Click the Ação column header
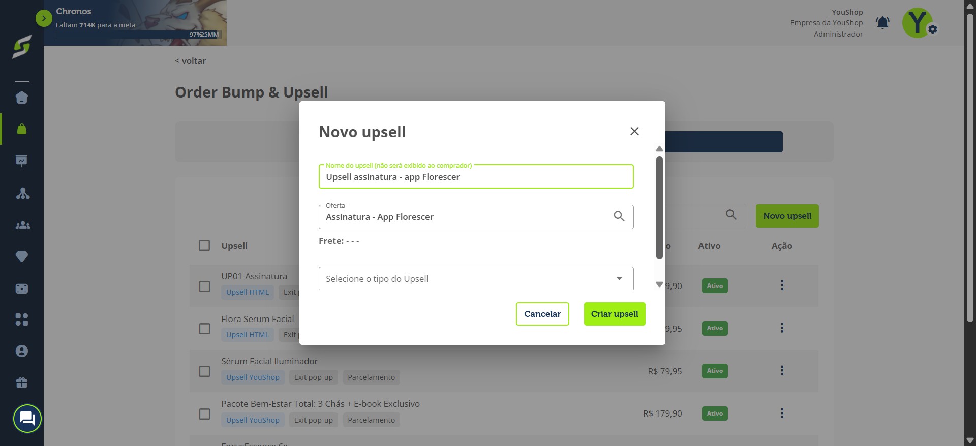Viewport: 976px width, 446px height. (x=782, y=246)
